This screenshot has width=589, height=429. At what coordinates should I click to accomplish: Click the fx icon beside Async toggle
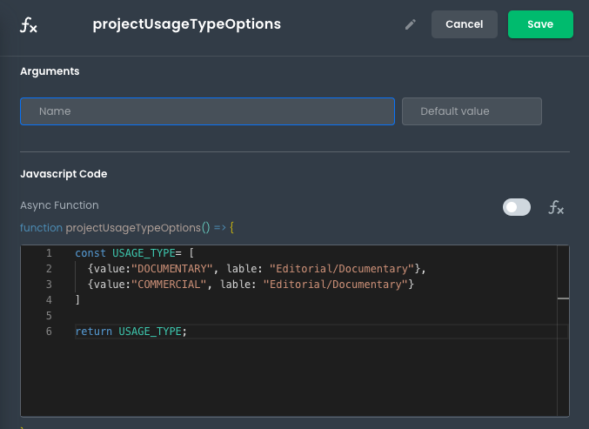(555, 207)
